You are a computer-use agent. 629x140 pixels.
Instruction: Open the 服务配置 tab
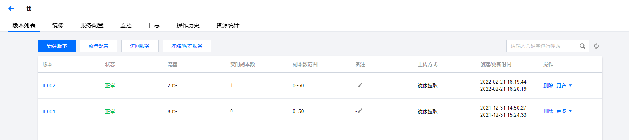92,25
